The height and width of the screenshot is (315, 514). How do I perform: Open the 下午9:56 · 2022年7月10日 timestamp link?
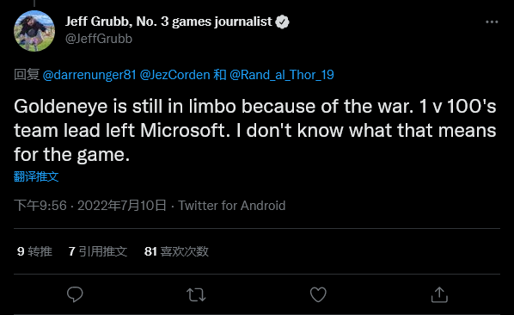click(90, 206)
